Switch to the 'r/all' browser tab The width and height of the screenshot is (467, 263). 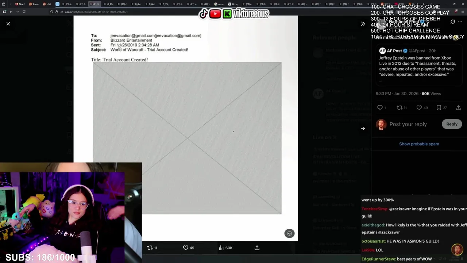tap(47, 4)
